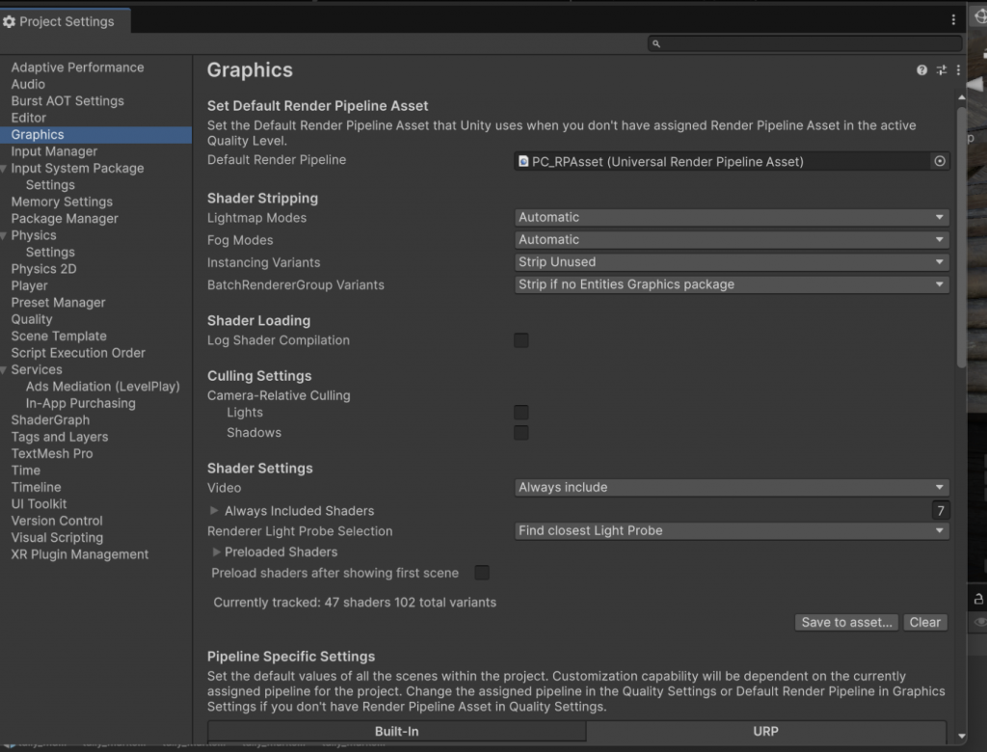Viewport: 987px width, 752px height.
Task: Click the Graphics presets slider icon
Action: pyautogui.click(x=942, y=70)
